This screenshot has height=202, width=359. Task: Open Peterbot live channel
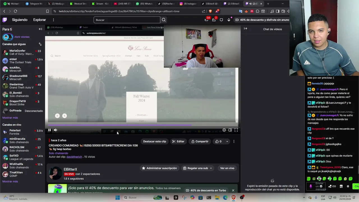(x=22, y=132)
